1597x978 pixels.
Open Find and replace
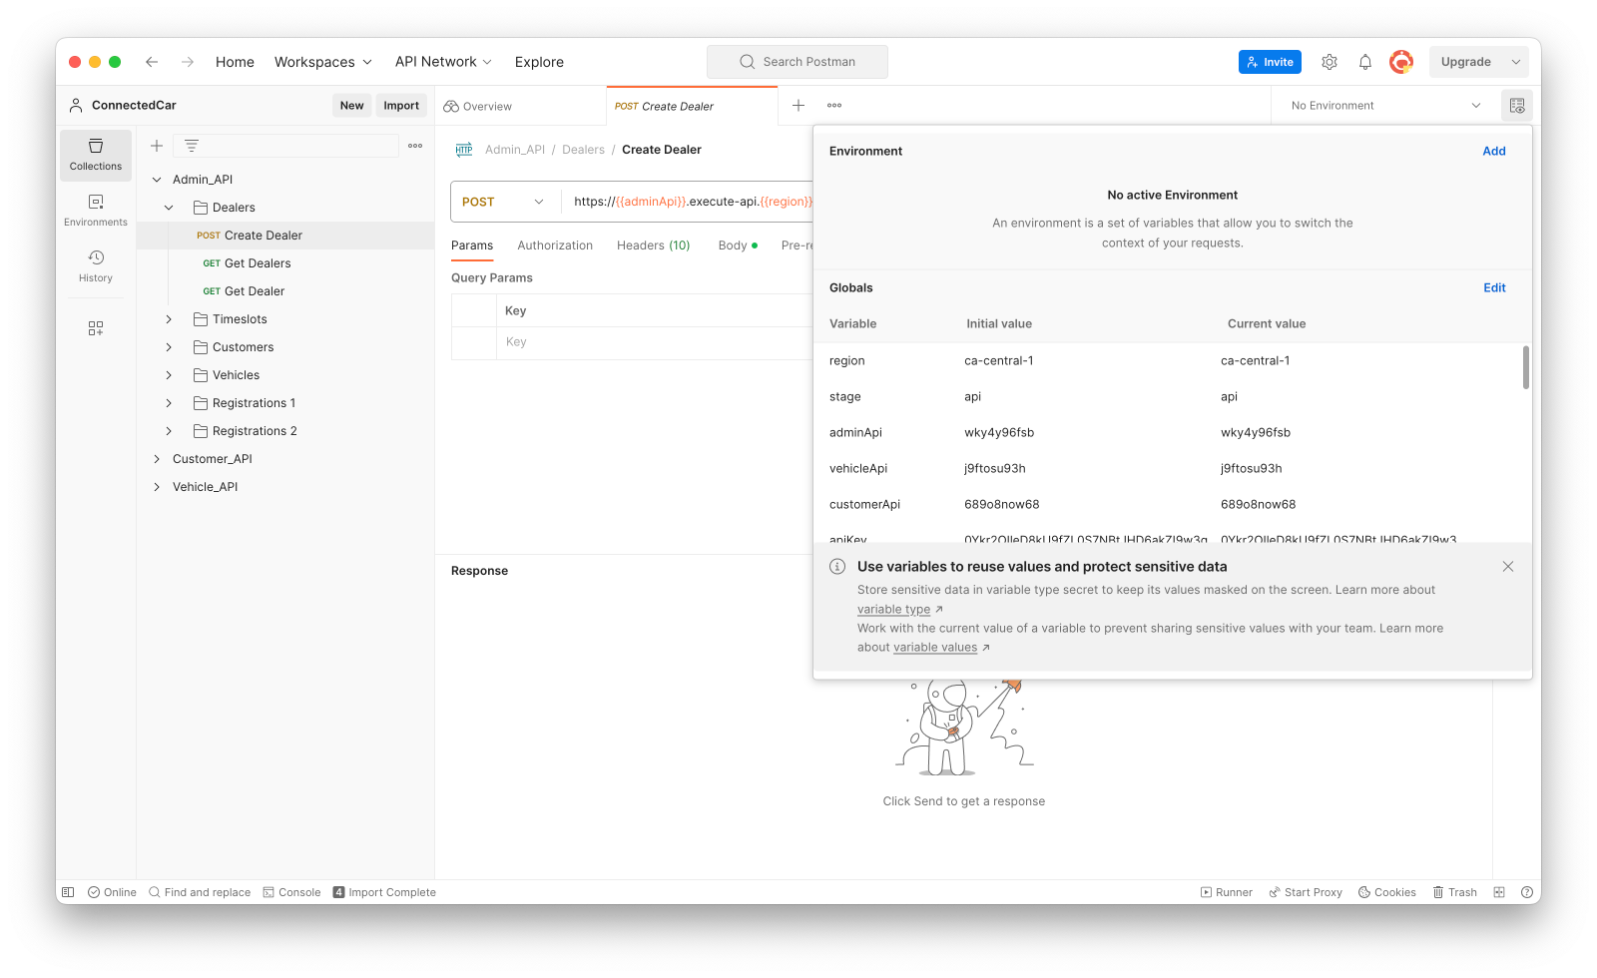click(x=200, y=892)
